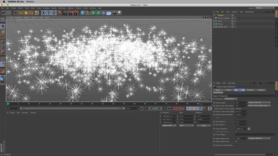Click the workplane icon in left palette
Viewport: 278px width, 156px height.
coord(3,78)
